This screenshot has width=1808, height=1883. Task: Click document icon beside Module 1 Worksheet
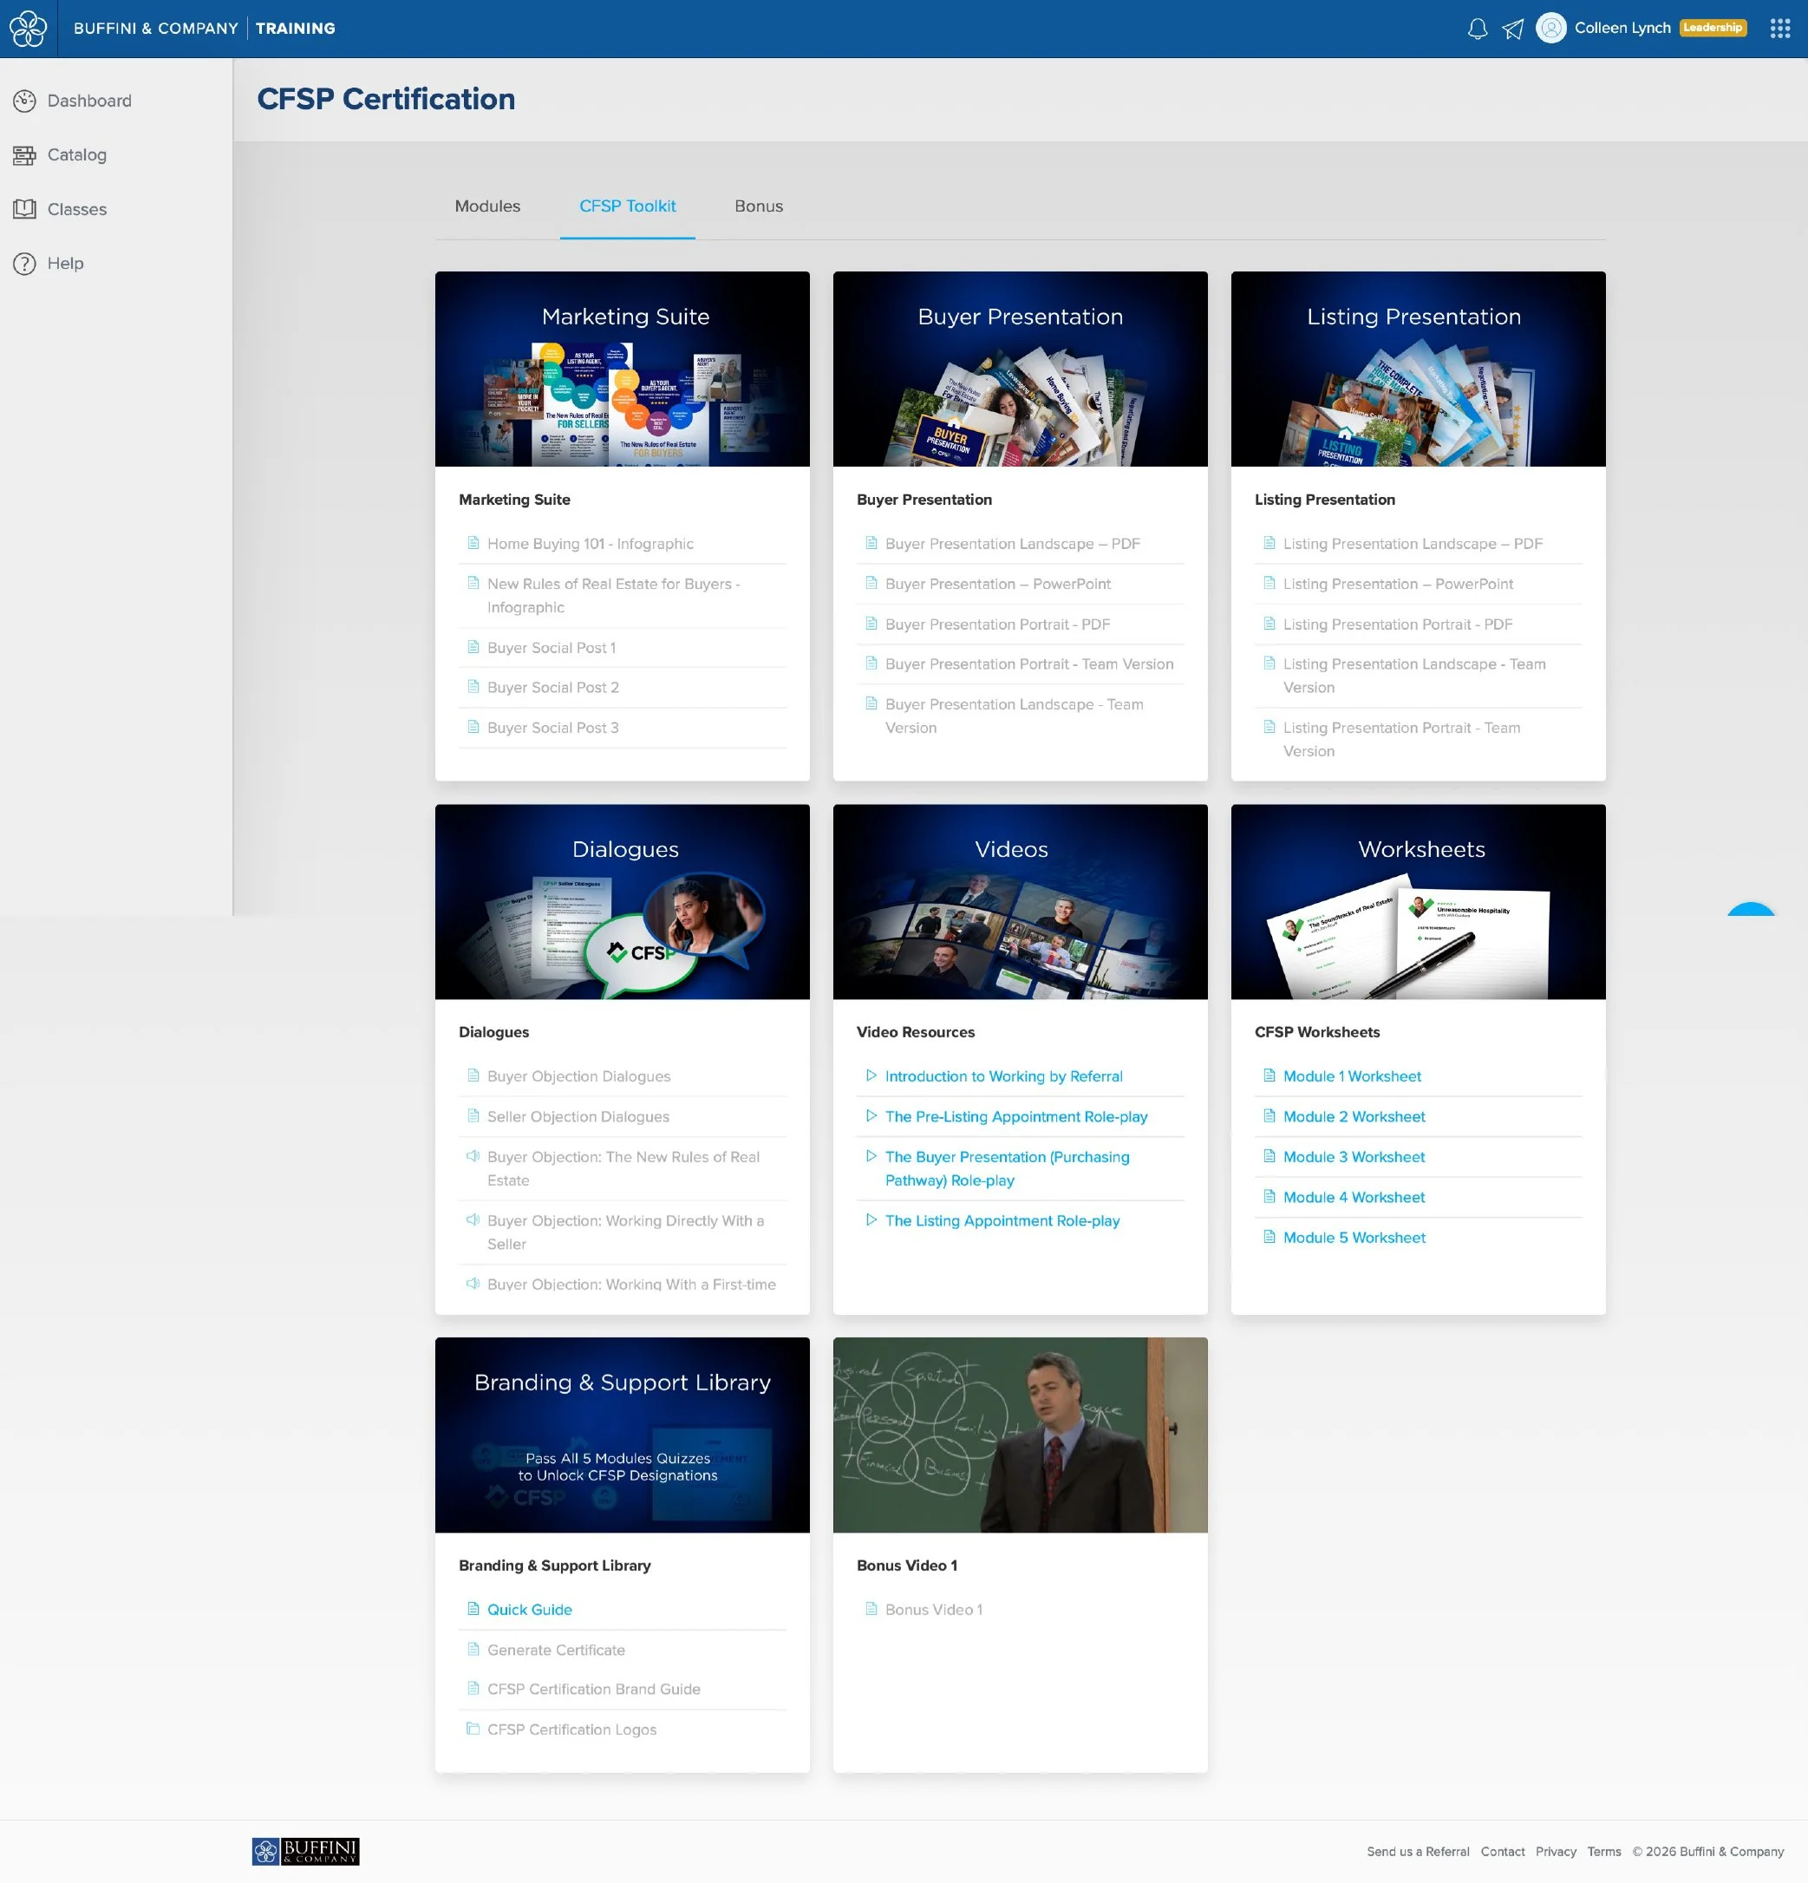pos(1269,1075)
